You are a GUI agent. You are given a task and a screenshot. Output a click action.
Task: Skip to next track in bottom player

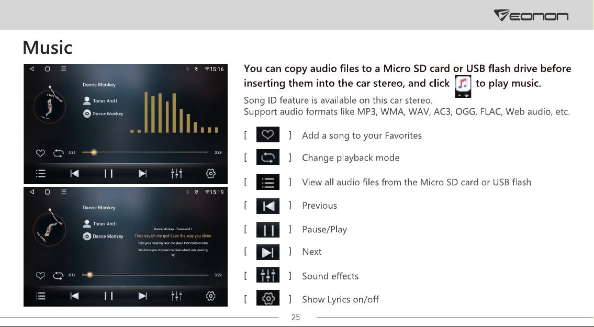click(x=142, y=296)
